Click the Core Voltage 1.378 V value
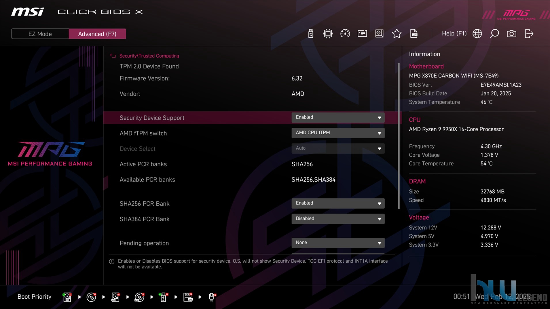 click(489, 155)
